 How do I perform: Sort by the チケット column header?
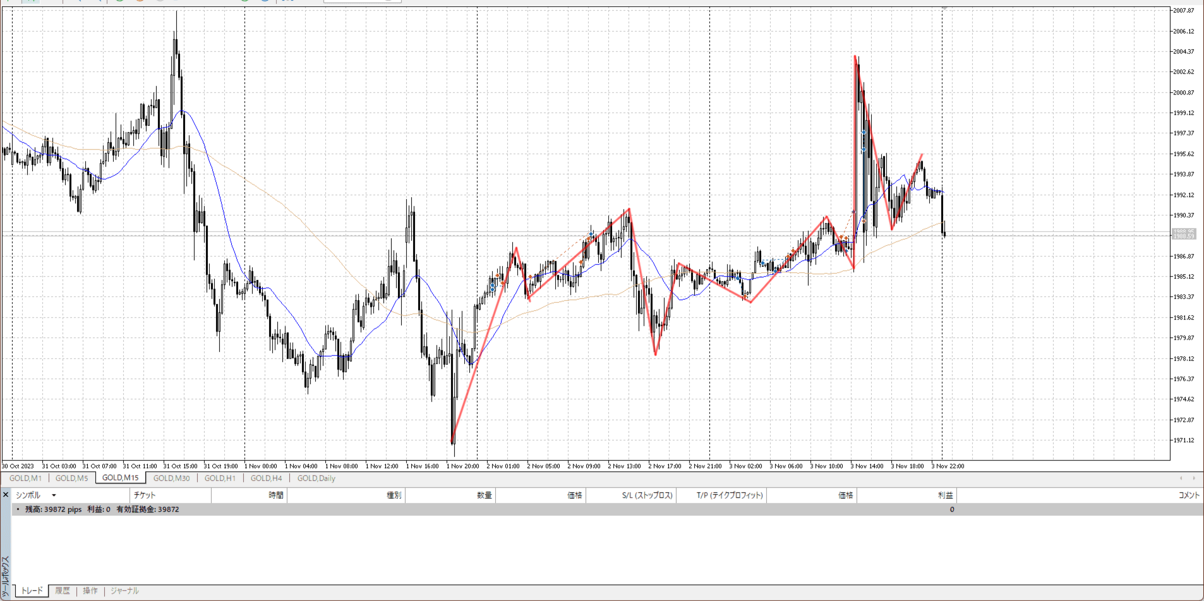pyautogui.click(x=145, y=495)
